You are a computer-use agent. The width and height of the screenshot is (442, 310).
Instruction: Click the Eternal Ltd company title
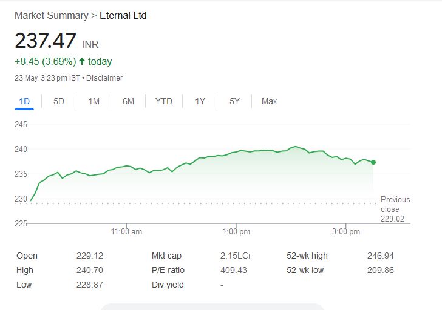pos(123,15)
